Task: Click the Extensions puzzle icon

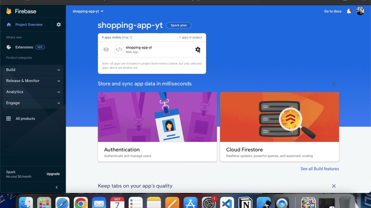Action: (9, 47)
